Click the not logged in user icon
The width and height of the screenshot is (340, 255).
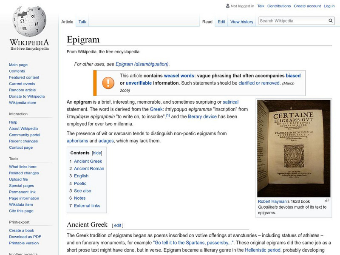click(x=227, y=6)
